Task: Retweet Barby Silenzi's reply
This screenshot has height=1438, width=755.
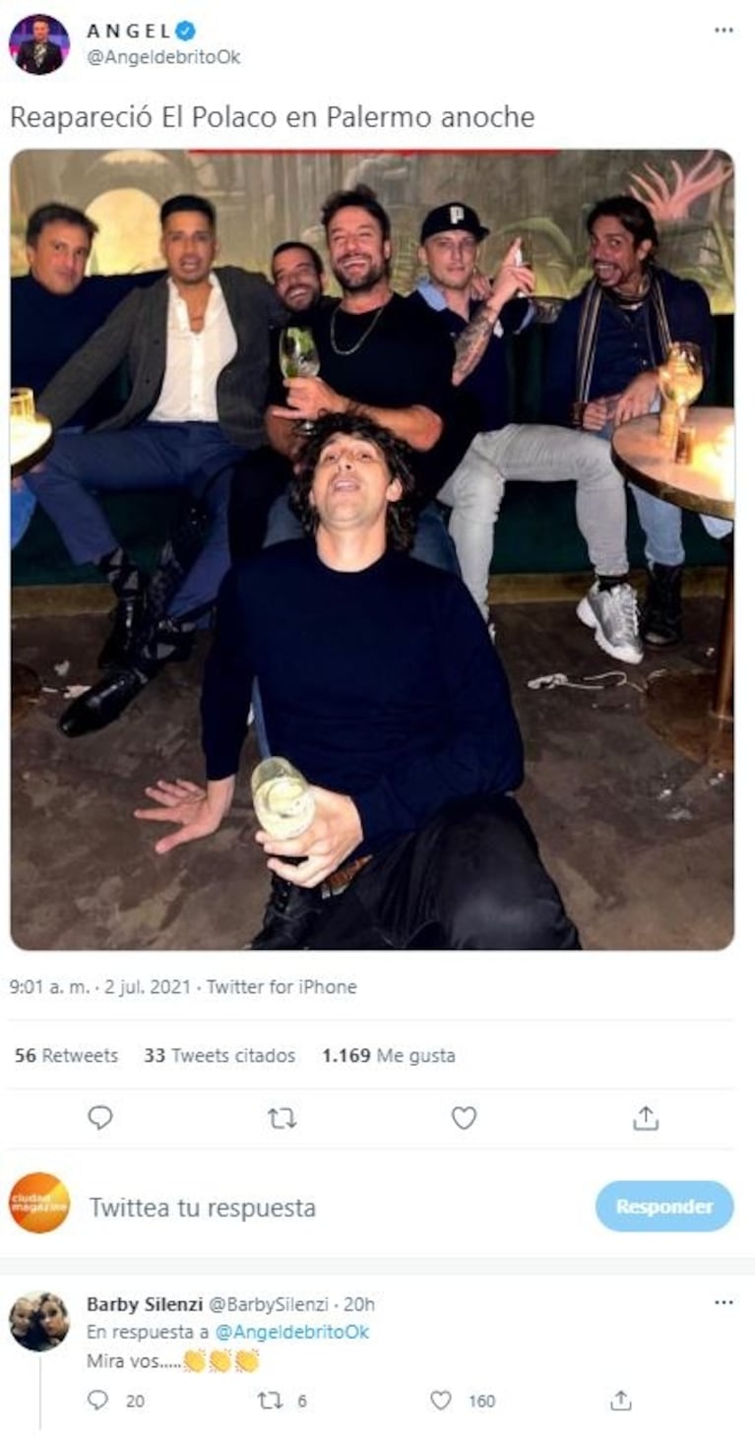Action: pos(270,1401)
